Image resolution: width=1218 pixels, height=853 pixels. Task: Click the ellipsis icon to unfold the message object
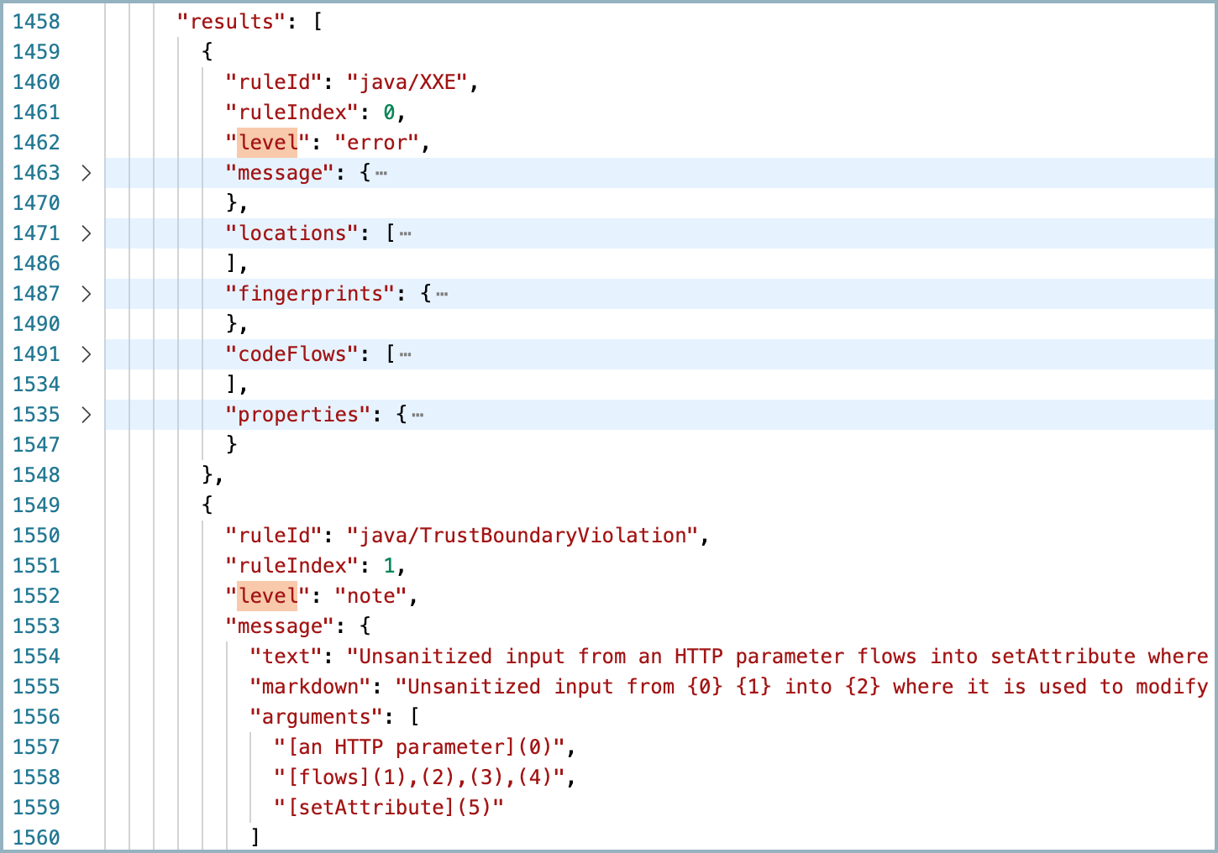pyautogui.click(x=381, y=173)
